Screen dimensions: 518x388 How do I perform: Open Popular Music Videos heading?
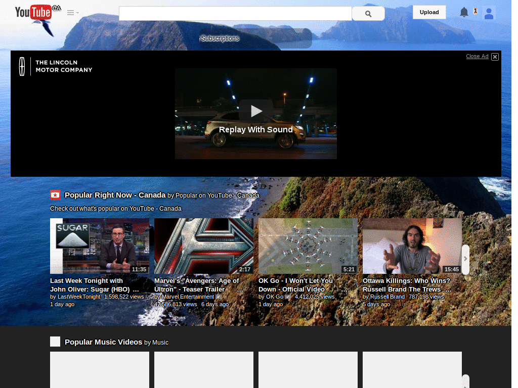point(103,342)
